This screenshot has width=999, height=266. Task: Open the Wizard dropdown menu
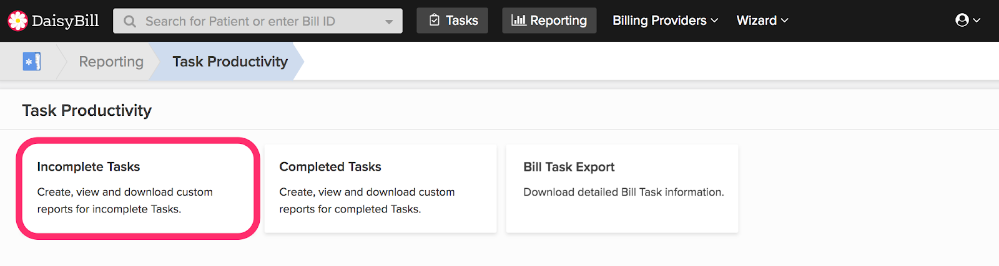click(x=762, y=21)
